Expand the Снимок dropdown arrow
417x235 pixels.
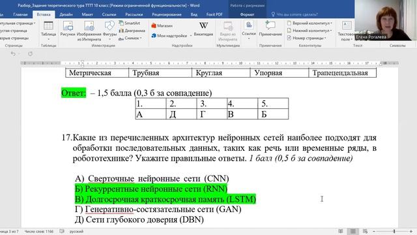[141, 39]
